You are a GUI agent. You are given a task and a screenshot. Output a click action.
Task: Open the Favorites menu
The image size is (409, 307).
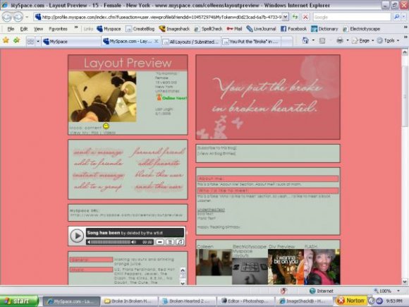click(58, 29)
